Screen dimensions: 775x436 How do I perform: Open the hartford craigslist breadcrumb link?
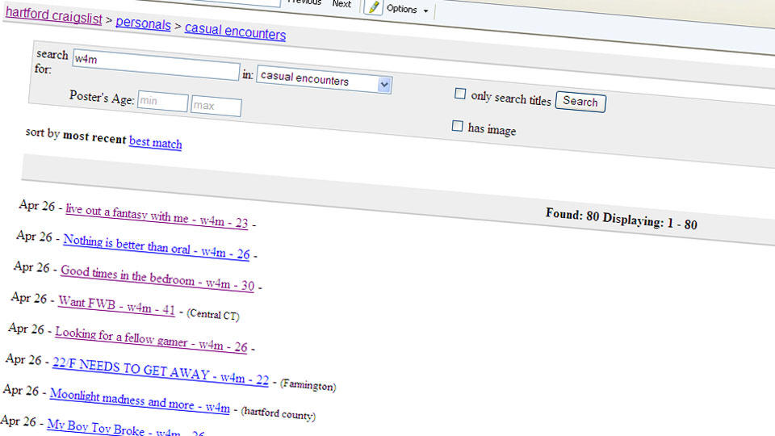[x=53, y=15]
